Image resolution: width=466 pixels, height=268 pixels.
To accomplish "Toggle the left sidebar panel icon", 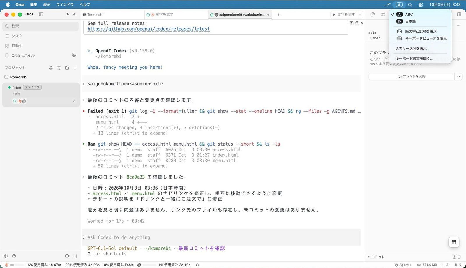I will [41, 14].
